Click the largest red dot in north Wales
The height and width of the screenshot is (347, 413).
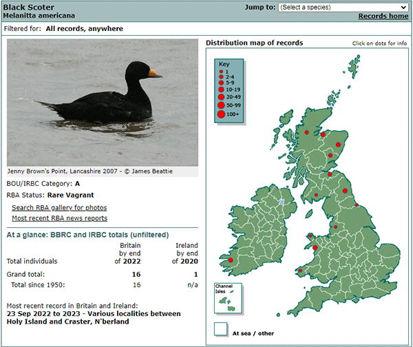[x=315, y=247]
